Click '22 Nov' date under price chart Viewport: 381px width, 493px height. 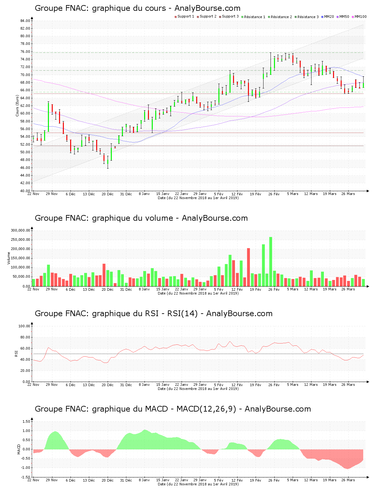click(x=33, y=194)
